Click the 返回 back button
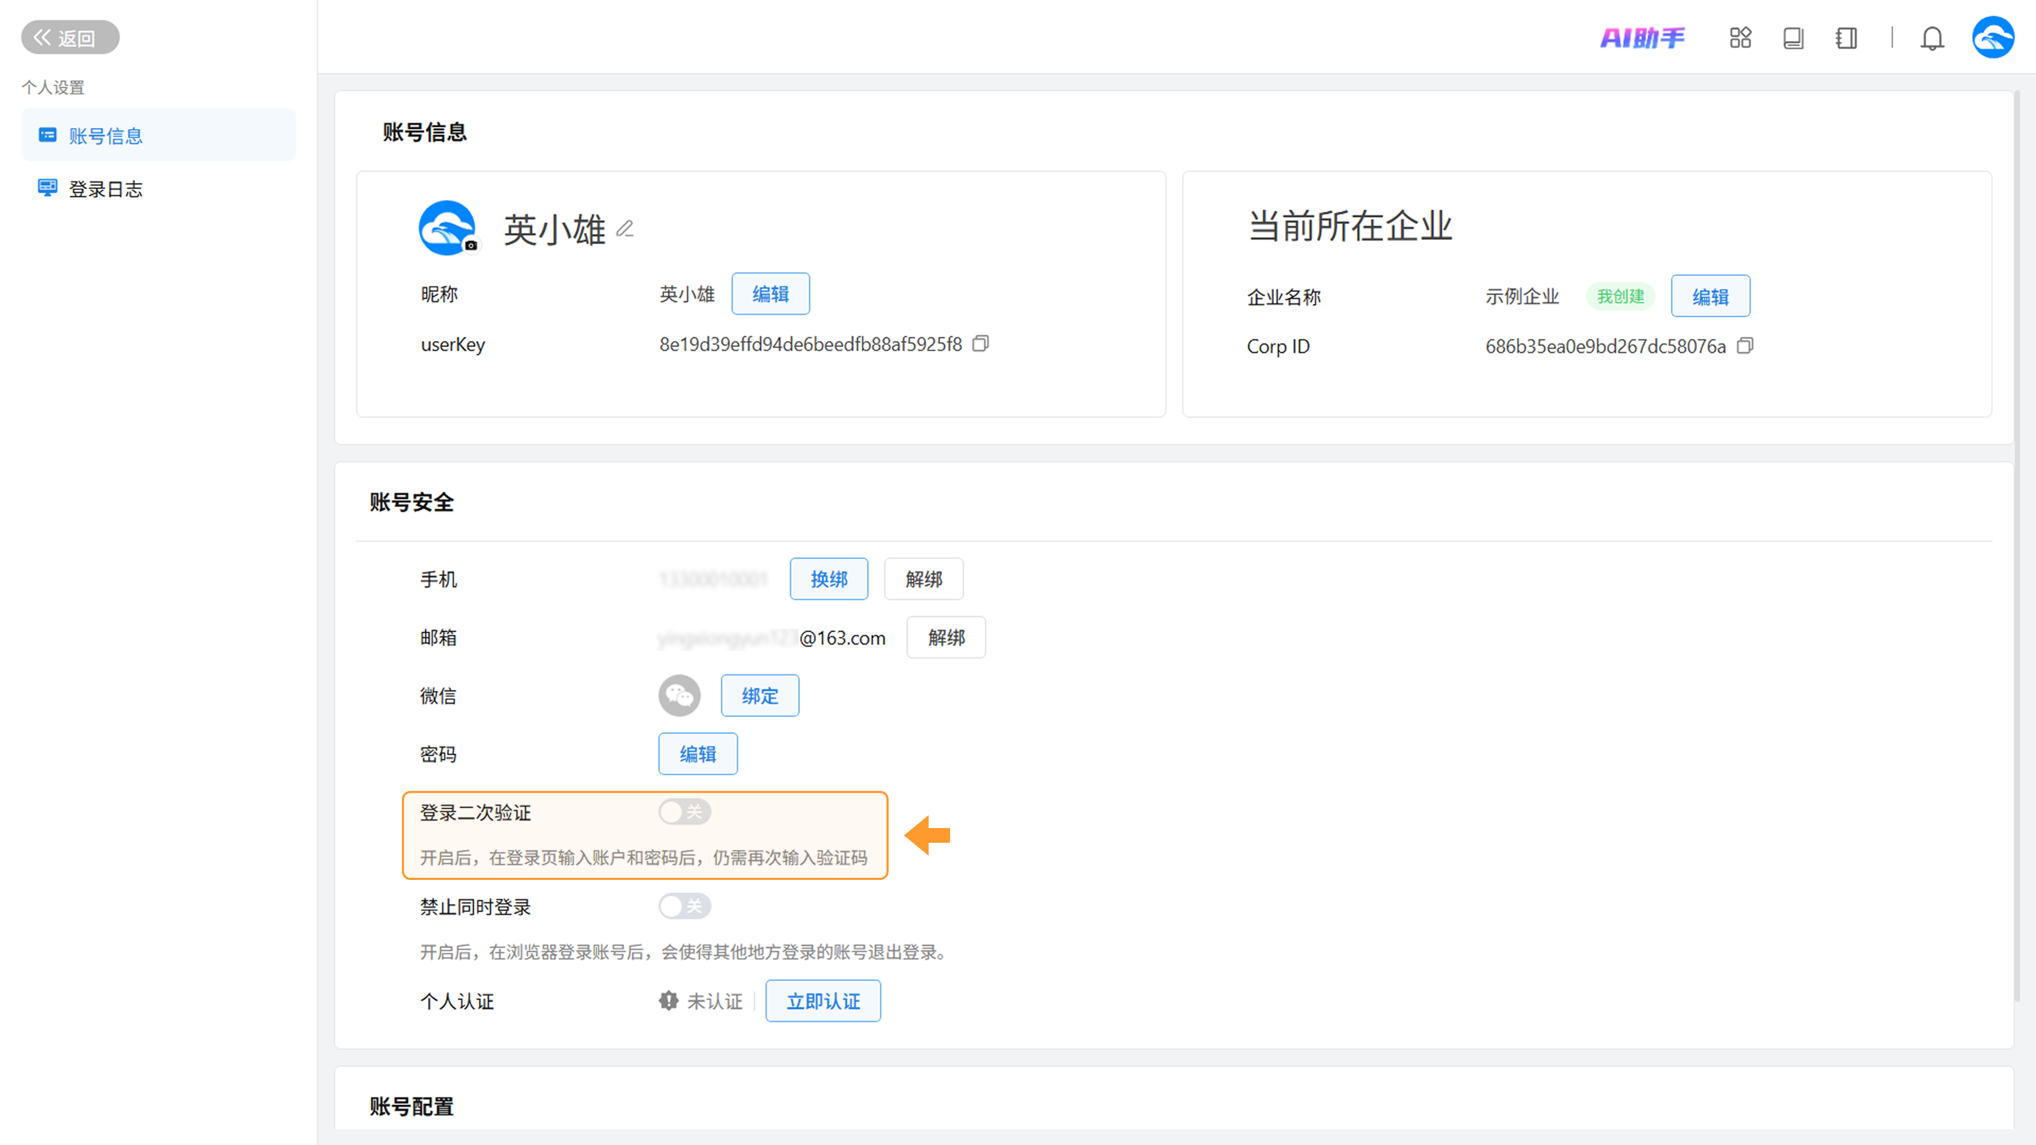This screenshot has width=2036, height=1145. (69, 37)
